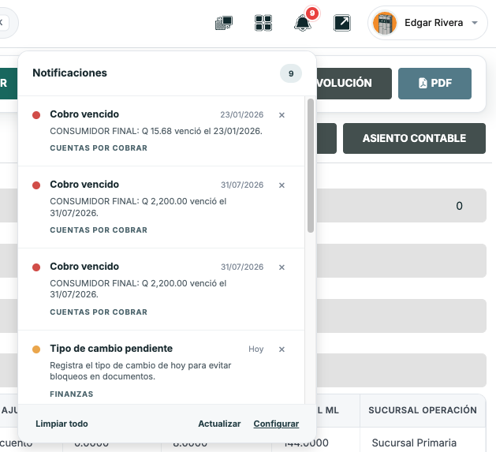Open the multi-window screens icon
Screen dimensions: 496x452
(224, 23)
